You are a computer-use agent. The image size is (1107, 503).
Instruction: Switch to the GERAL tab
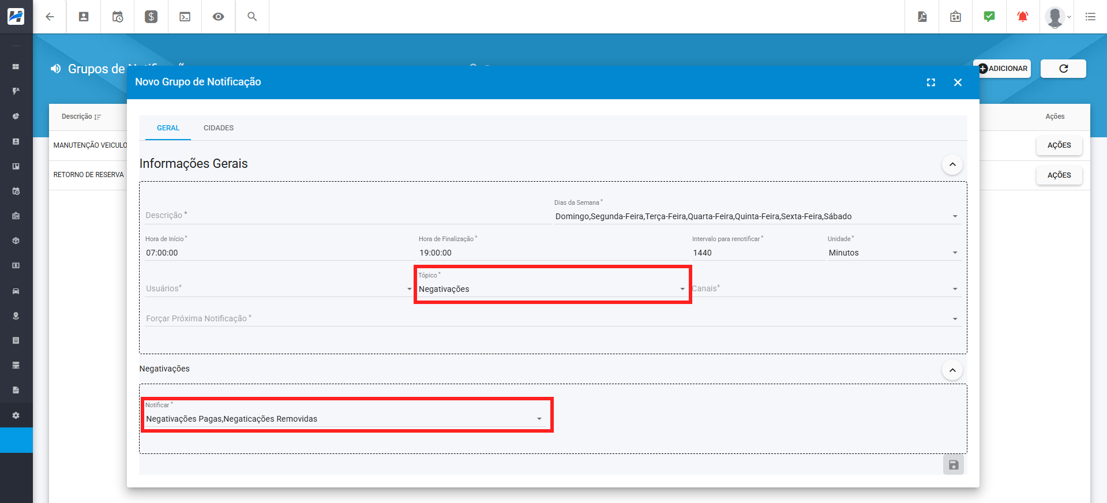coord(168,128)
